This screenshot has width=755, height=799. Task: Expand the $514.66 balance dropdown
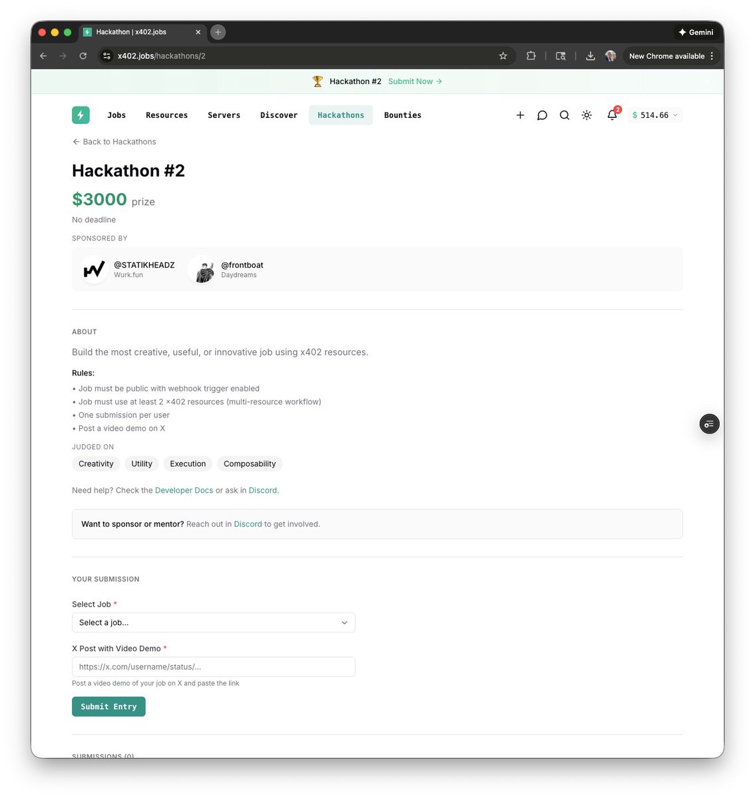(x=655, y=115)
